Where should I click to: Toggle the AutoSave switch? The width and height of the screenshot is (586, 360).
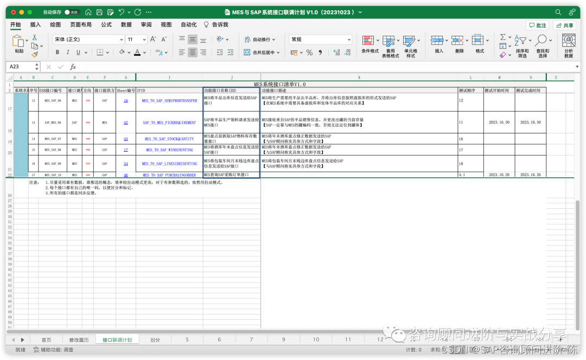tap(71, 12)
